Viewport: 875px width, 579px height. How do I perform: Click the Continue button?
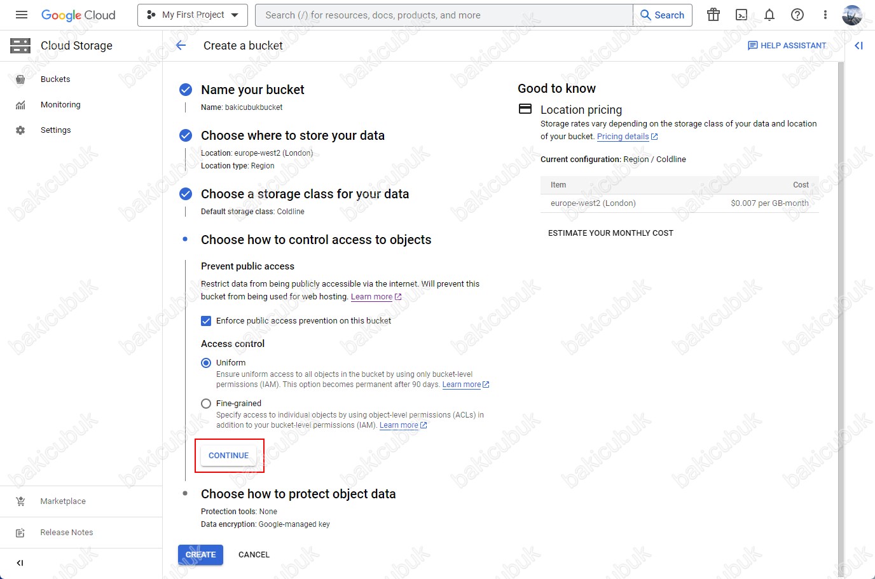click(x=228, y=456)
